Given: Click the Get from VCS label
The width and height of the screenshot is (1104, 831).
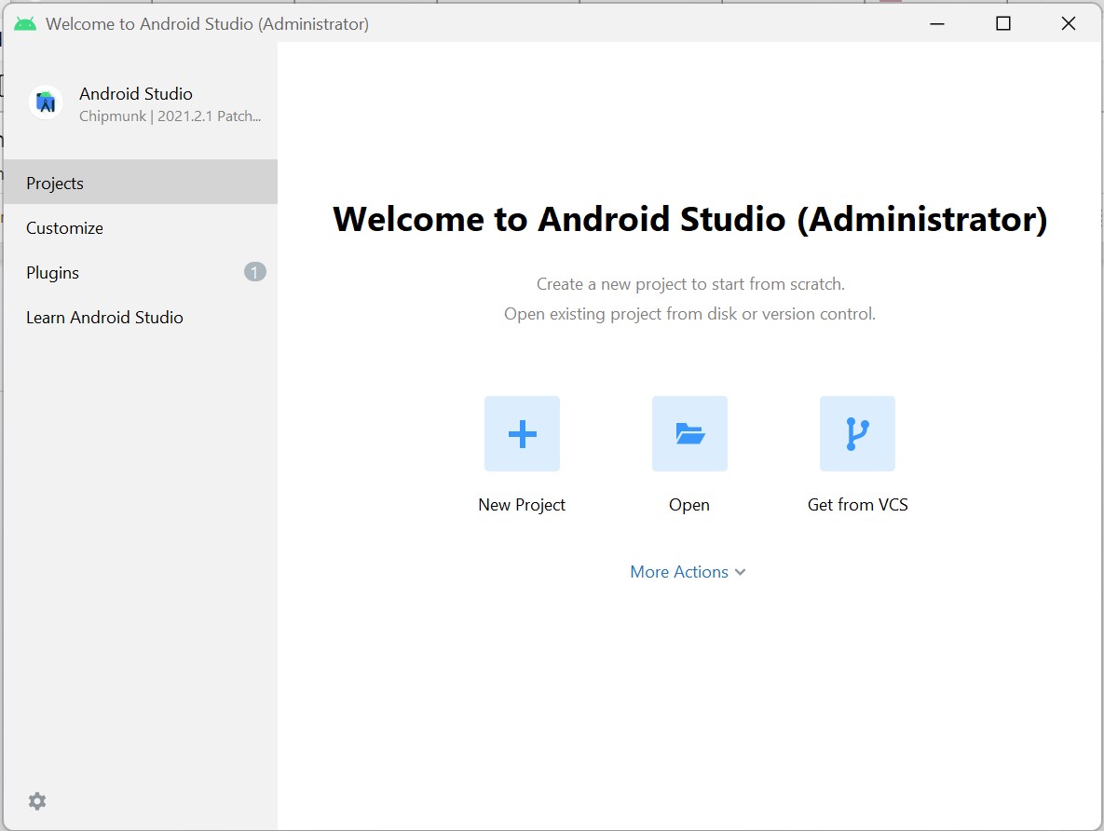Looking at the screenshot, I should point(857,504).
